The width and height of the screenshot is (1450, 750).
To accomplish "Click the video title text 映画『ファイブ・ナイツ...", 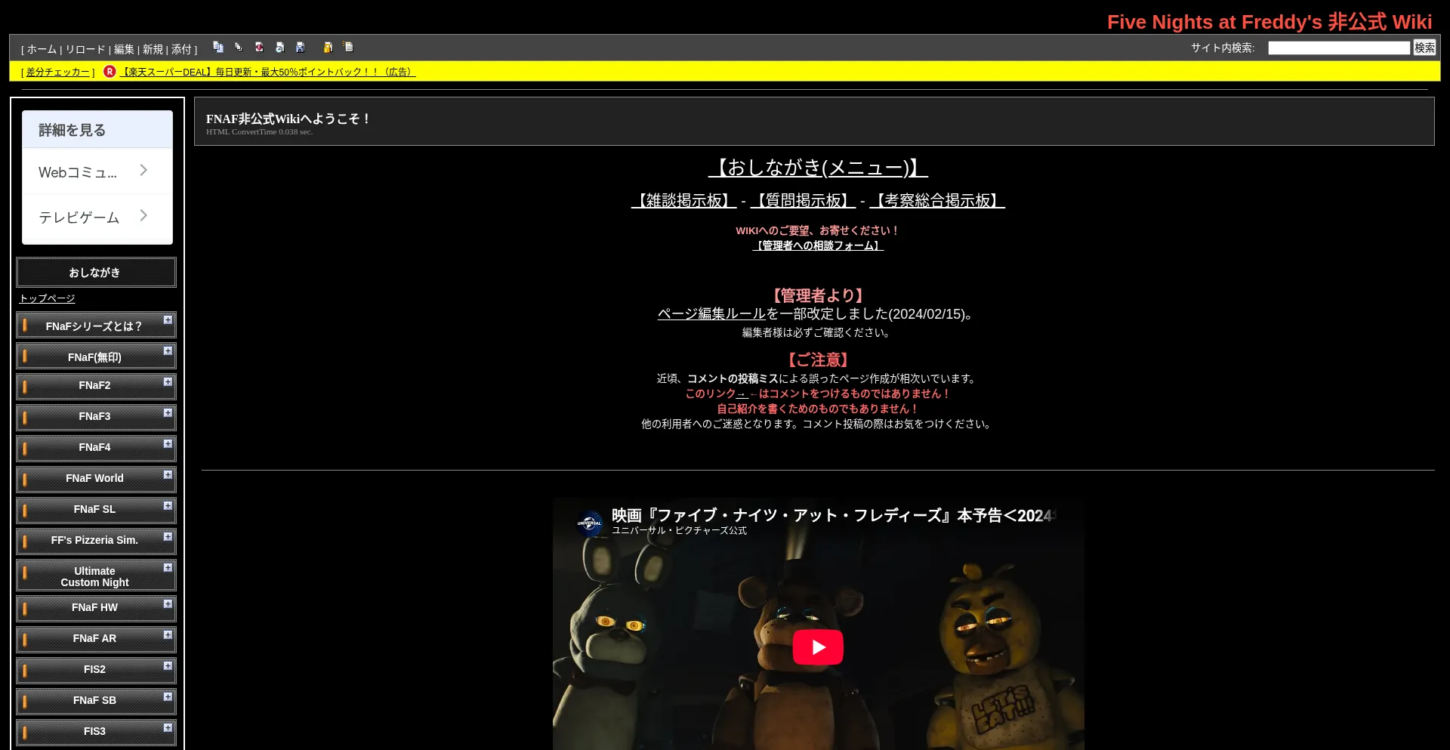I will 834,515.
